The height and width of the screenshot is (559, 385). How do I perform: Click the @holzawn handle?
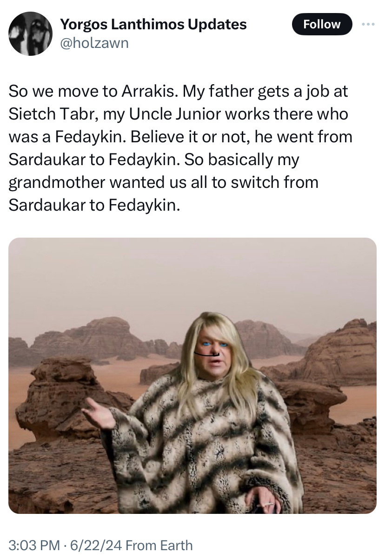(x=94, y=43)
